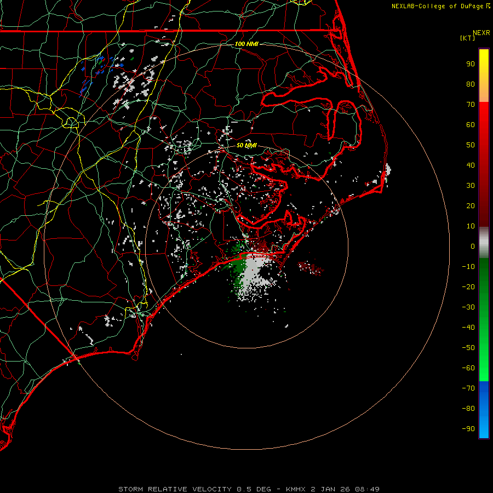
Task: Click the [KT] units label
Action: 467,38
